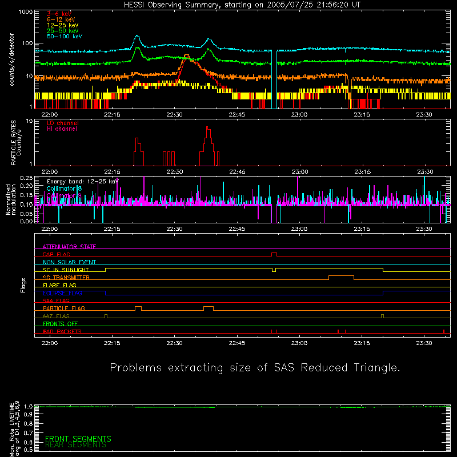
Task: Click the first particle rate peak near 22:21
Action: (137, 139)
